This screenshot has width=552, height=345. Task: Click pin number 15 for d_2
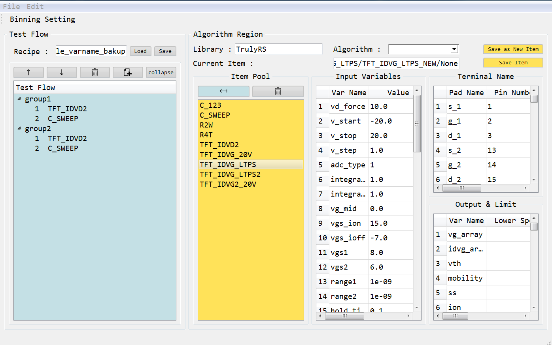pyautogui.click(x=508, y=178)
